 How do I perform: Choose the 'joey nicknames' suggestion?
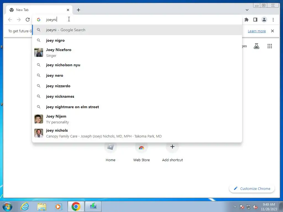coord(137,96)
